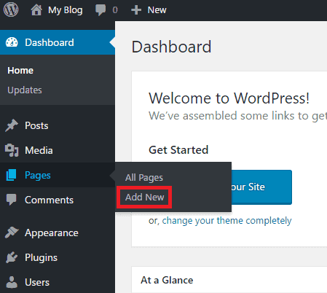Viewport: 327px width, 293px height.
Task: Open the comments bubble icon in admin bar
Action: point(101,10)
